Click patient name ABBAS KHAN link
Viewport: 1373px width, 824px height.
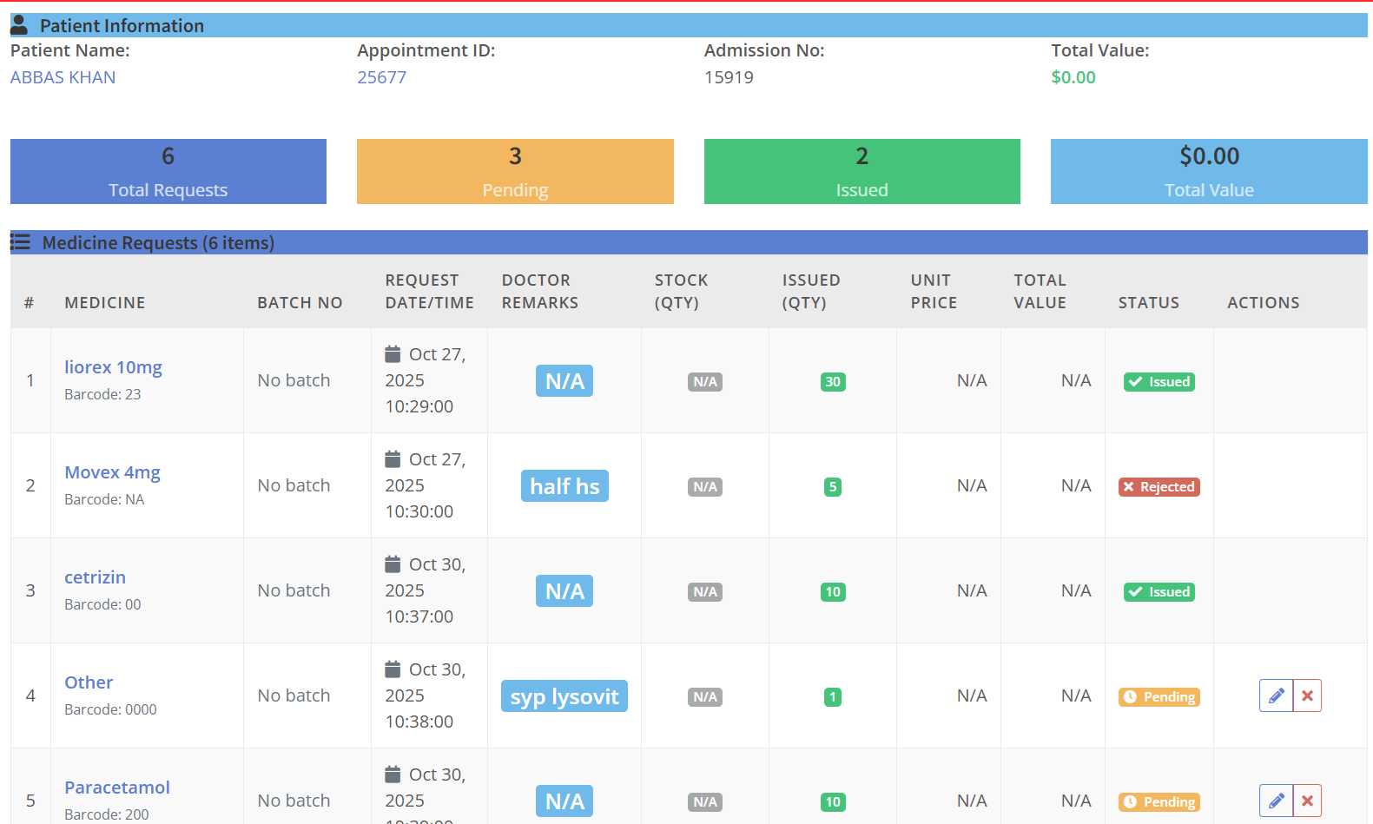pos(63,77)
